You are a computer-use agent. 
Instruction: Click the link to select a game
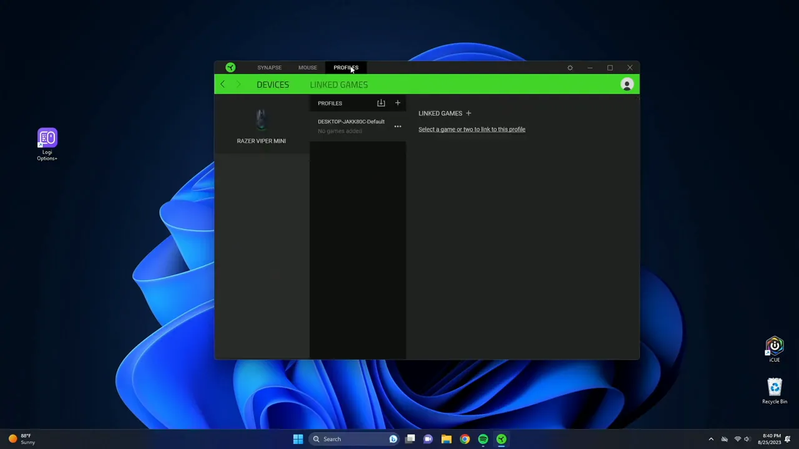[x=471, y=129]
